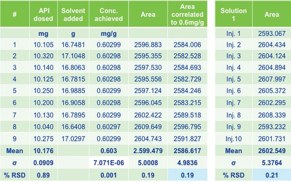Select the correlated area 2582.729
This screenshot has height=182, width=291.
point(187,79)
